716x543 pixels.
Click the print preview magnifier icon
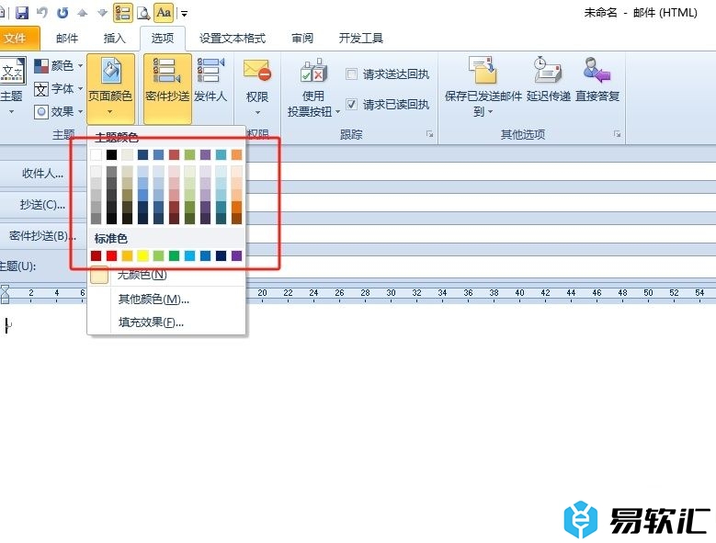[143, 13]
